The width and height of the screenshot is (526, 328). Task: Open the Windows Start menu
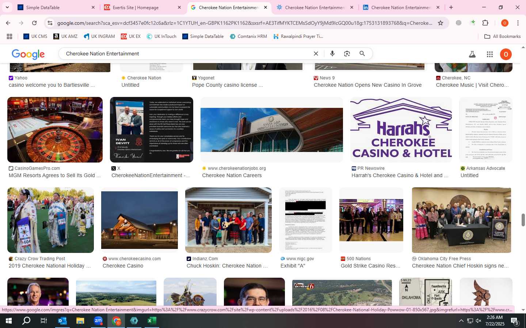(x=9, y=321)
